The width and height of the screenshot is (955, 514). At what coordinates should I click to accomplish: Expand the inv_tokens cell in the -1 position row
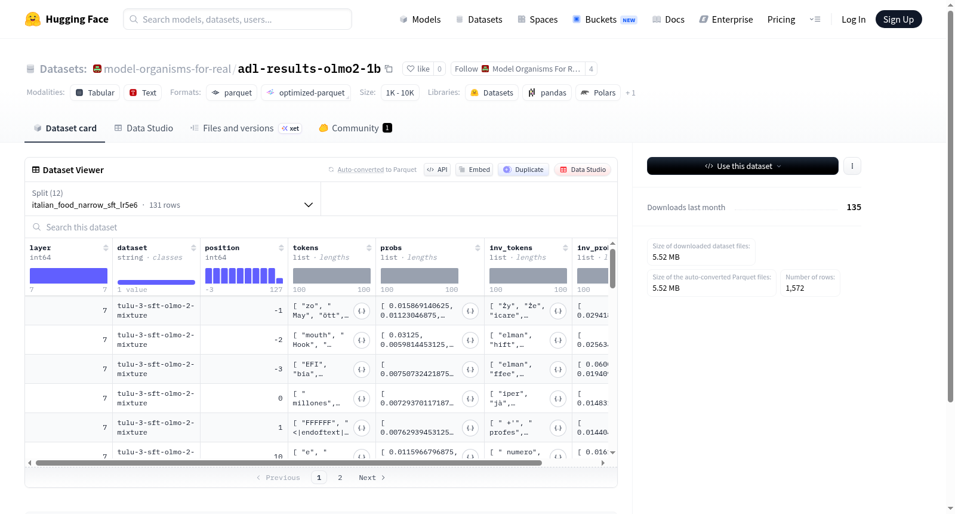coord(558,311)
